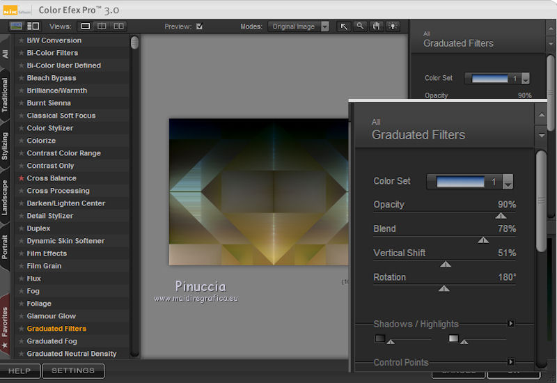Expand the Control Points section
Viewport: 557px width, 383px height.
point(510,362)
